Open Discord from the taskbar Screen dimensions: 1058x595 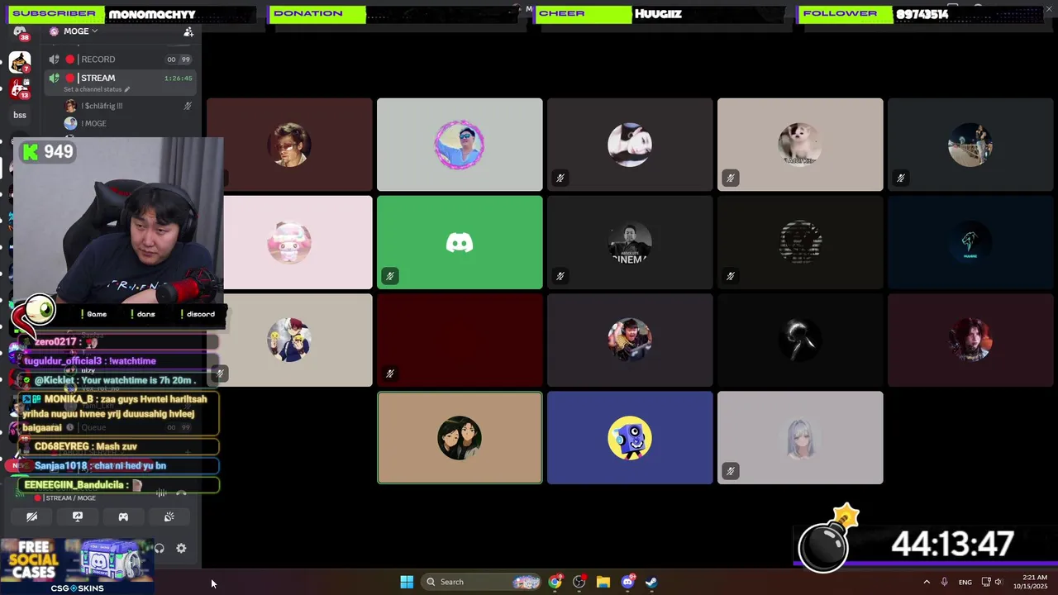point(627,582)
